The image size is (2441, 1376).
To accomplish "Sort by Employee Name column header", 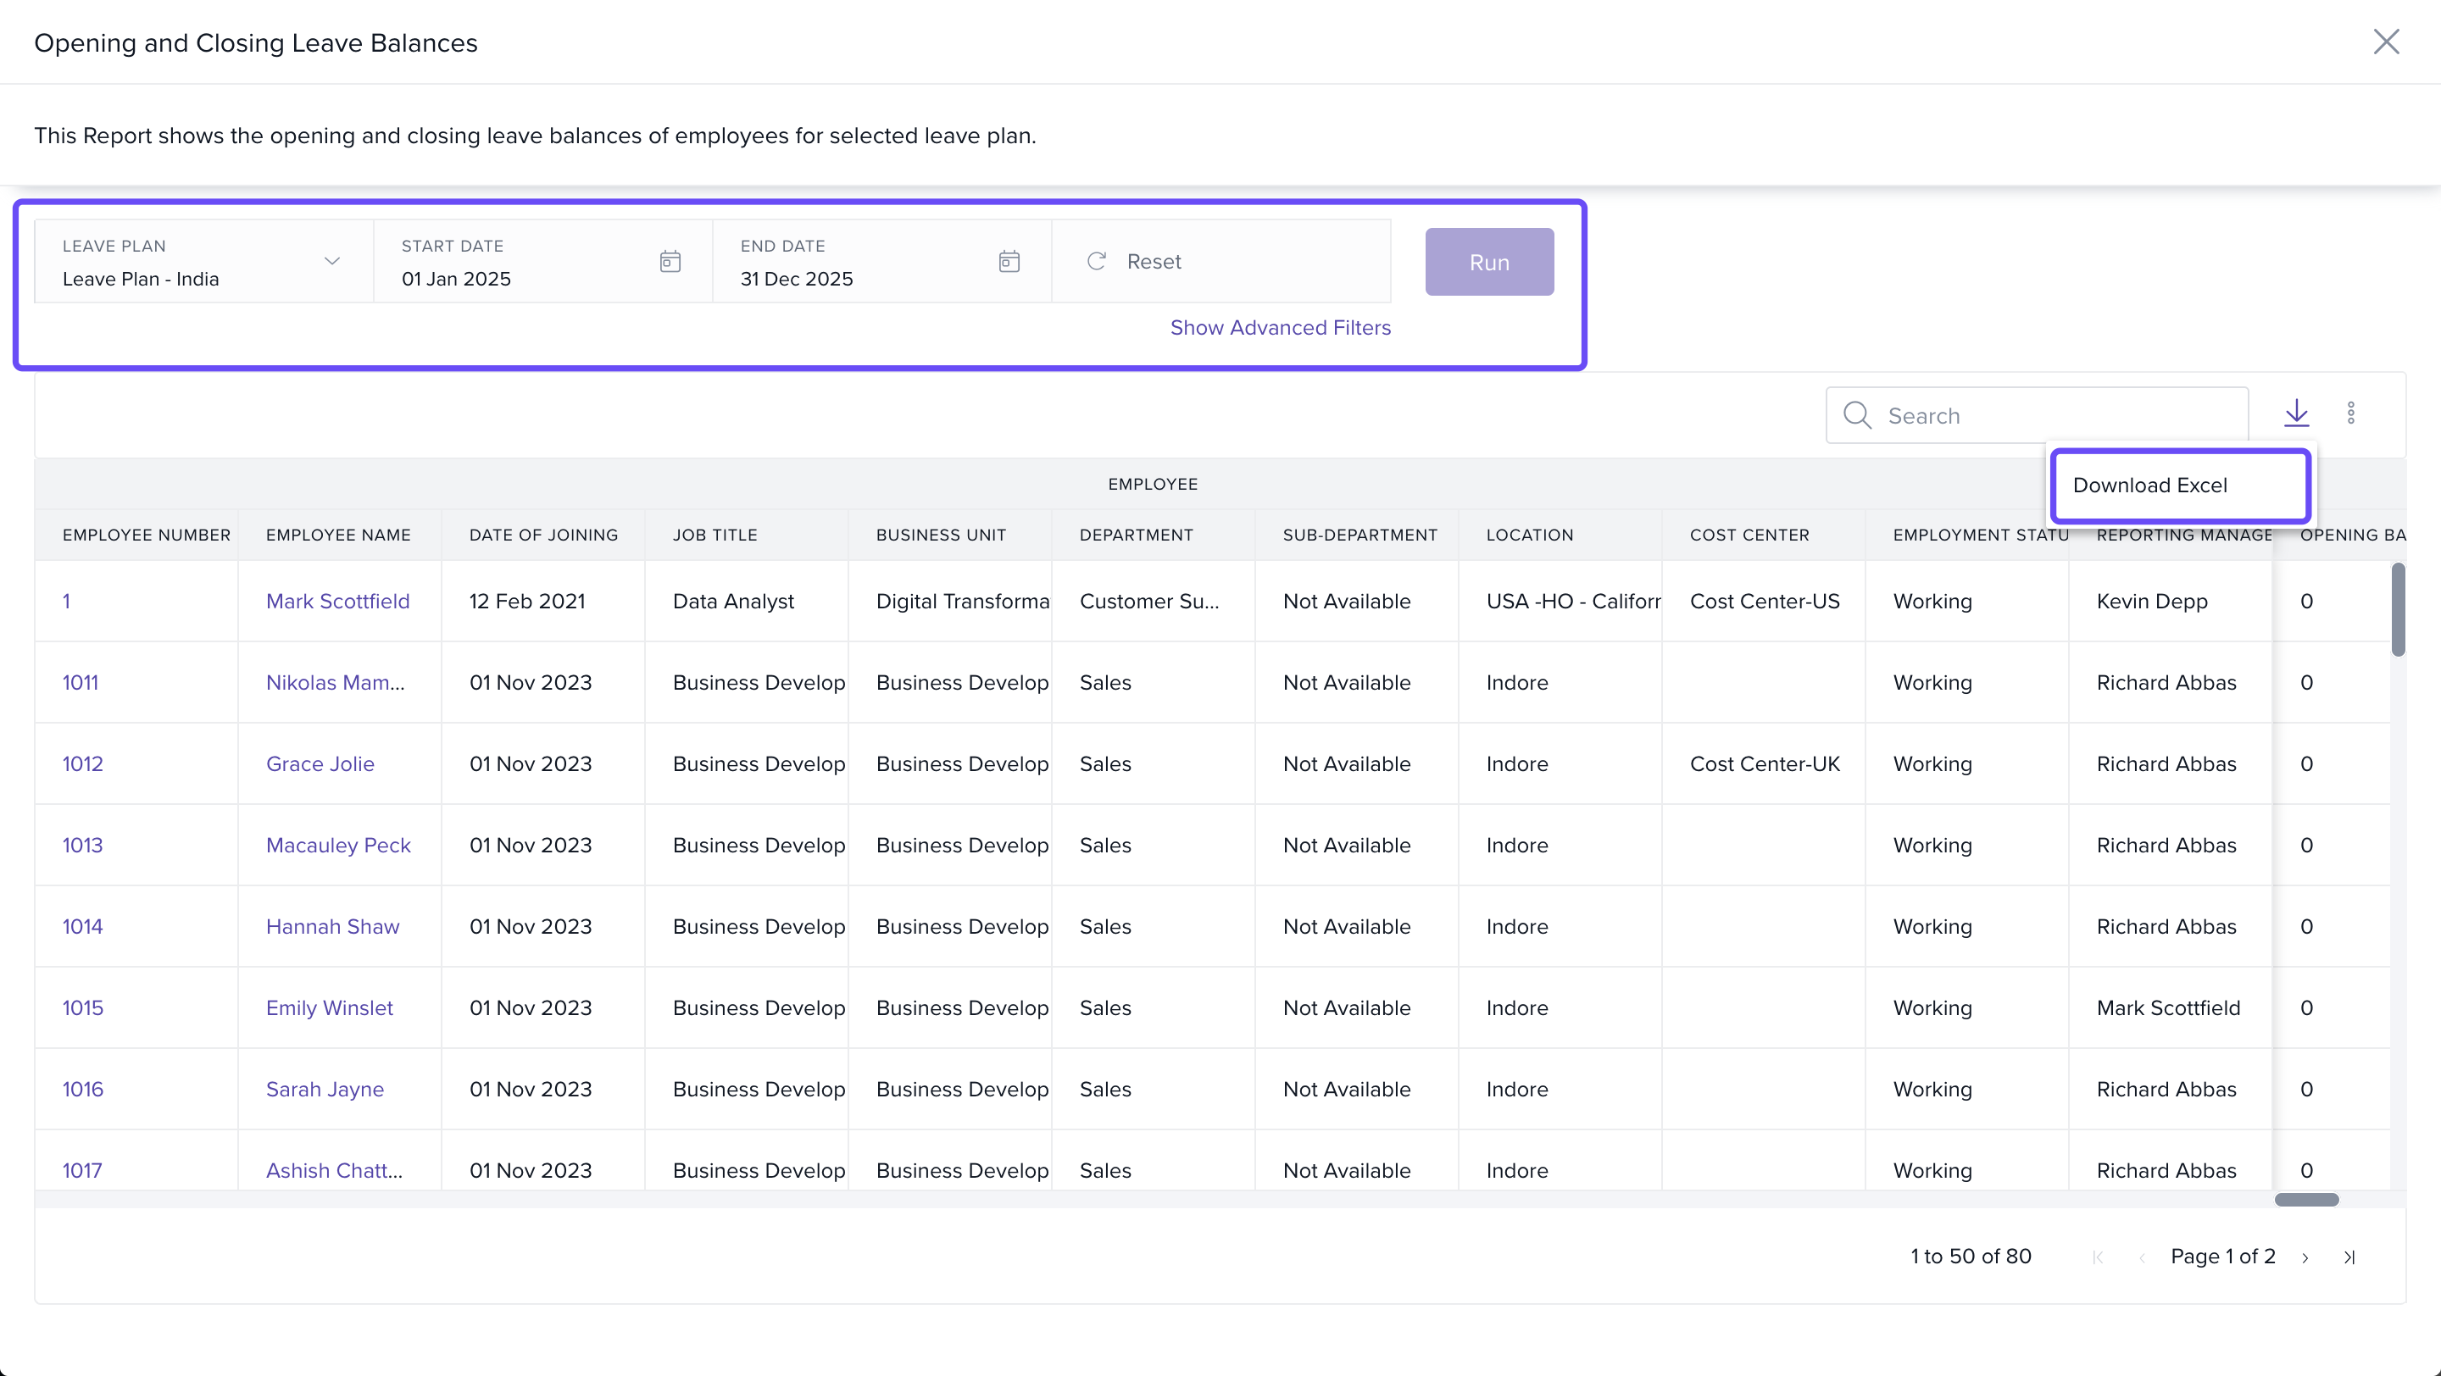I will (338, 535).
